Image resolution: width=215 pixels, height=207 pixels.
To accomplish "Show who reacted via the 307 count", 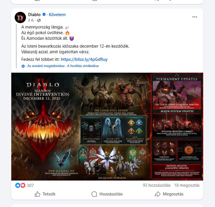I will (x=30, y=186).
